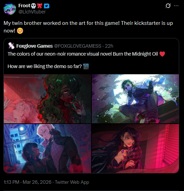
Task: Open the three-dot more options menu
Action: 176,6
